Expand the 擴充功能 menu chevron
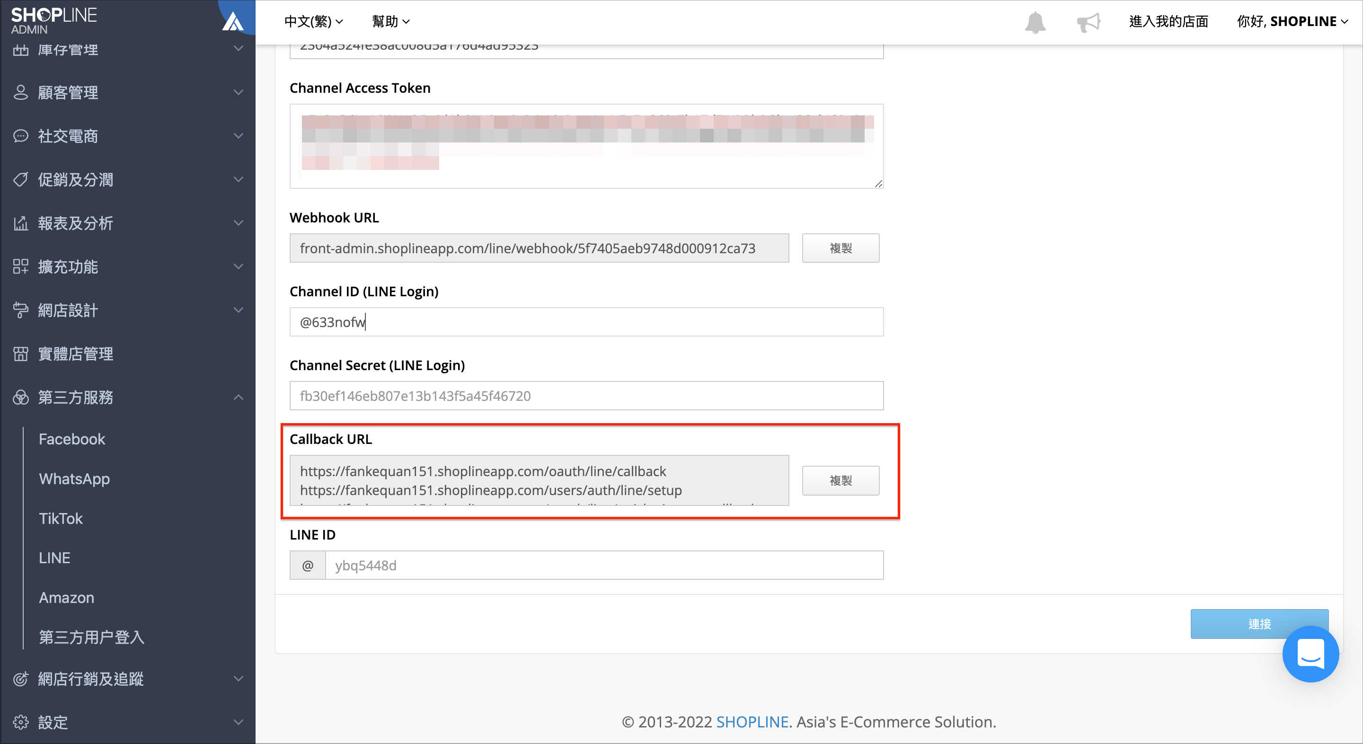 (x=239, y=267)
